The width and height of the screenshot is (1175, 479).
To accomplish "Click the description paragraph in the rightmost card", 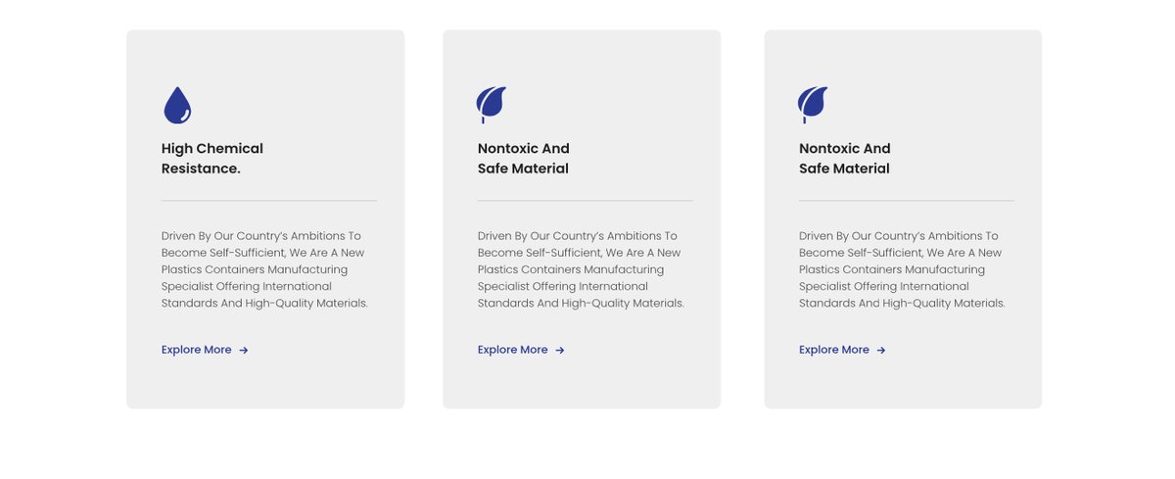I will point(902,269).
